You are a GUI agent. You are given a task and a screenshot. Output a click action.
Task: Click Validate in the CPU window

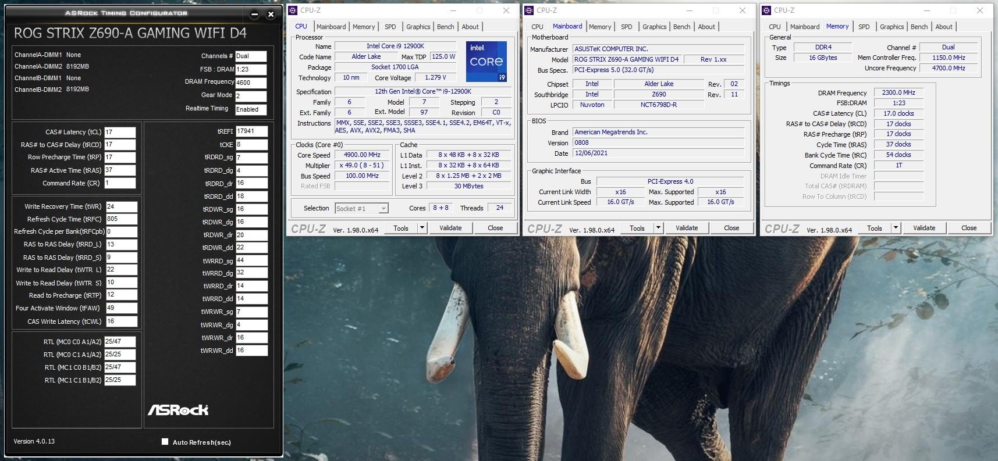[450, 228]
